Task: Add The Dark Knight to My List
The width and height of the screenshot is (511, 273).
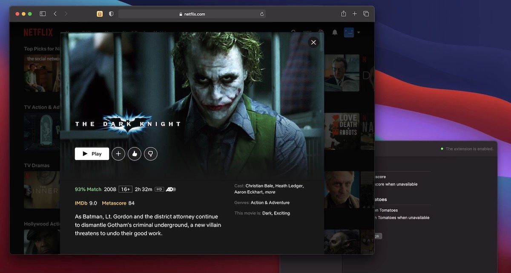Action: coord(118,154)
